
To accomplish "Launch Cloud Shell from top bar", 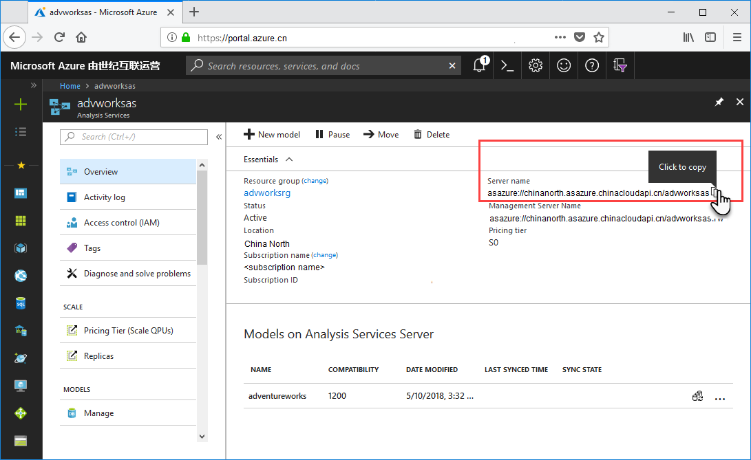I will 507,65.
